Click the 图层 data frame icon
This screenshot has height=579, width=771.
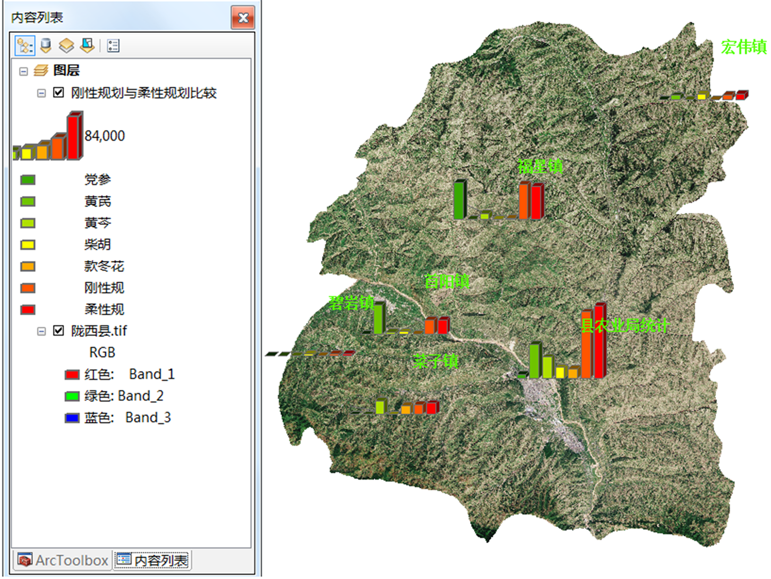coord(41,70)
